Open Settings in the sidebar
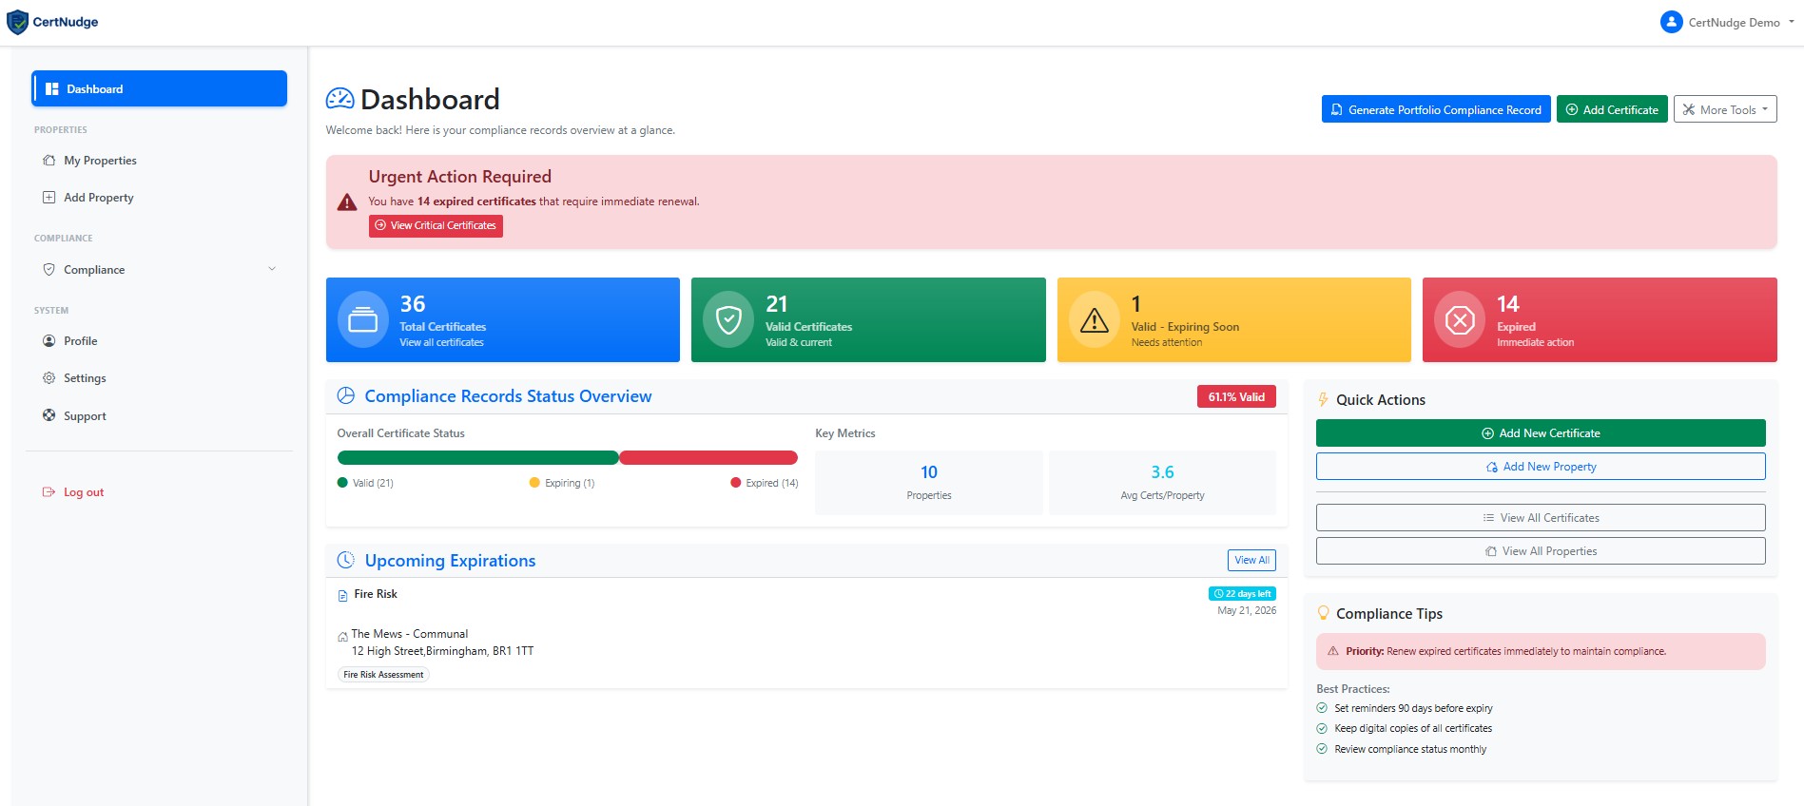The width and height of the screenshot is (1804, 806). [159, 378]
